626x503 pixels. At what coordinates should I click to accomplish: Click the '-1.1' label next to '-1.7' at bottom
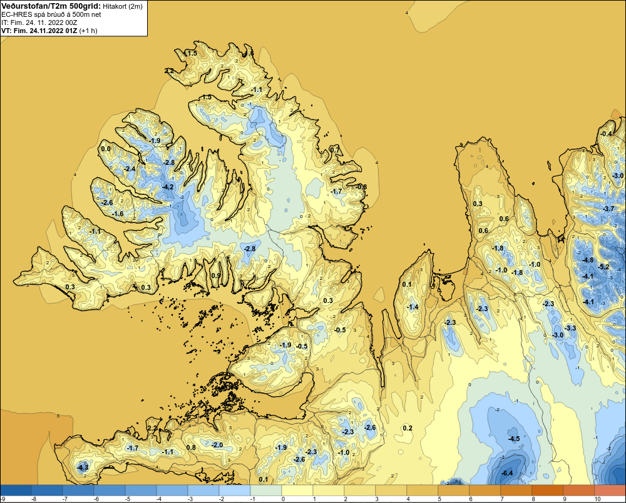(168, 452)
